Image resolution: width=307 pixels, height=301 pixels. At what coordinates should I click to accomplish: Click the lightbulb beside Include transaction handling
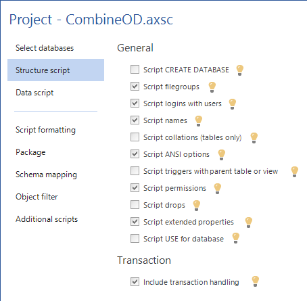[256, 281]
